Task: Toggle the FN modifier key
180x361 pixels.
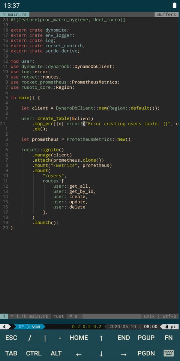Action: 169,338
